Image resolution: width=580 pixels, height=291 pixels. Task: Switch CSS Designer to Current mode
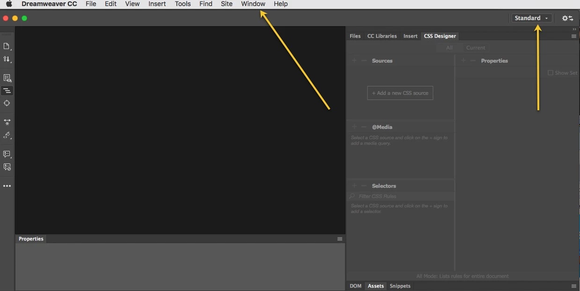pyautogui.click(x=476, y=48)
